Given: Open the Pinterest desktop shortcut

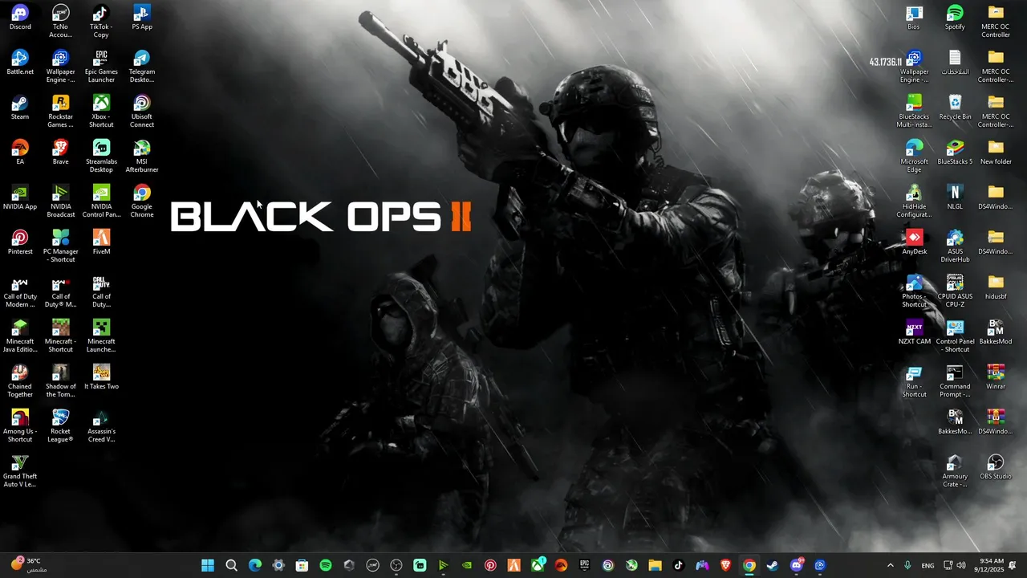Looking at the screenshot, I should 20,242.
